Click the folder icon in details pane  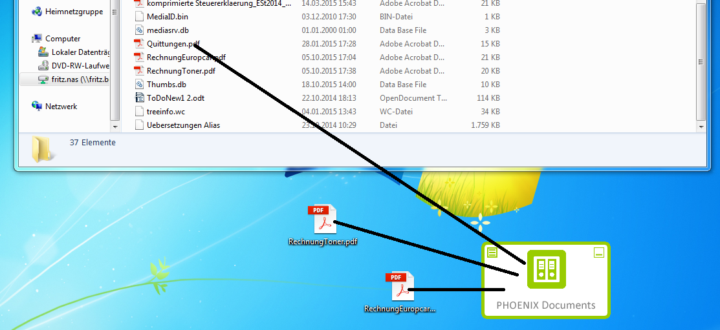(x=43, y=149)
